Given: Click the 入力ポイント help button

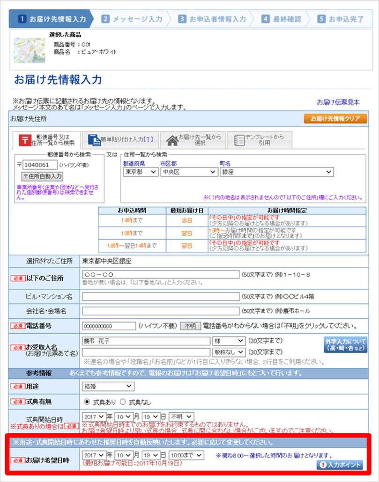Looking at the screenshot, I should click(x=342, y=465).
